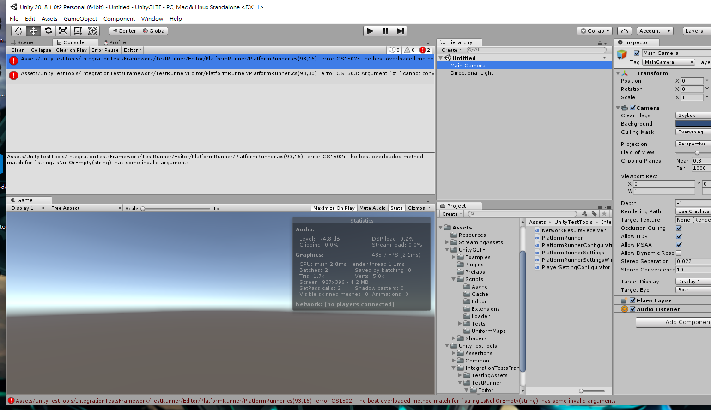711x410 pixels.
Task: Switch to the Profiler tab
Action: pos(115,42)
